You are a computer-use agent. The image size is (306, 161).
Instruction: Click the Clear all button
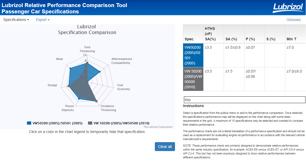click(165, 147)
